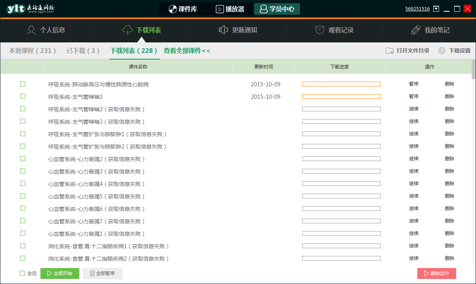Tick checkbox for 呼吸系统-支气管哮喘1

tap(23, 96)
